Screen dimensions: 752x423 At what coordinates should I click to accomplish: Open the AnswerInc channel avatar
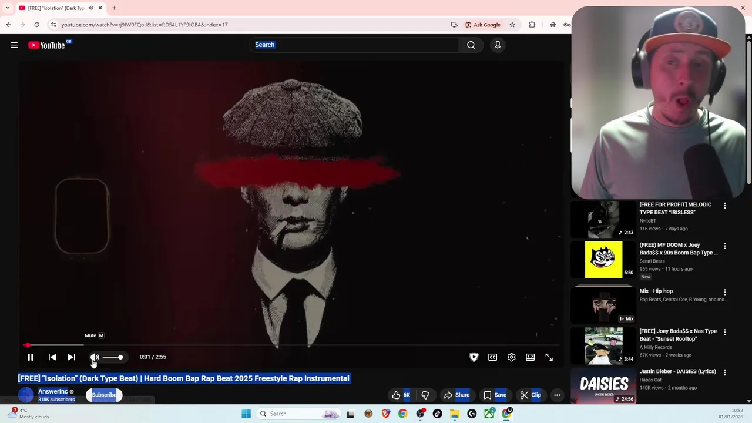[26, 395]
